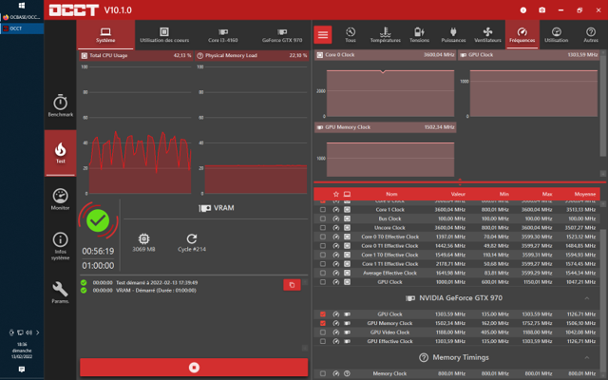Show the Tous sensors category
The width and height of the screenshot is (608, 380).
(351, 35)
